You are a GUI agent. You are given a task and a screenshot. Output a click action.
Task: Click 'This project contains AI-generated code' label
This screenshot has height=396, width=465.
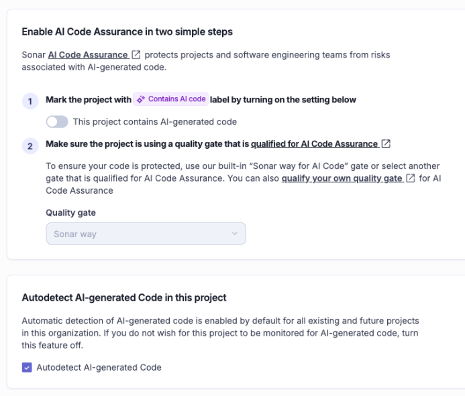(x=155, y=122)
